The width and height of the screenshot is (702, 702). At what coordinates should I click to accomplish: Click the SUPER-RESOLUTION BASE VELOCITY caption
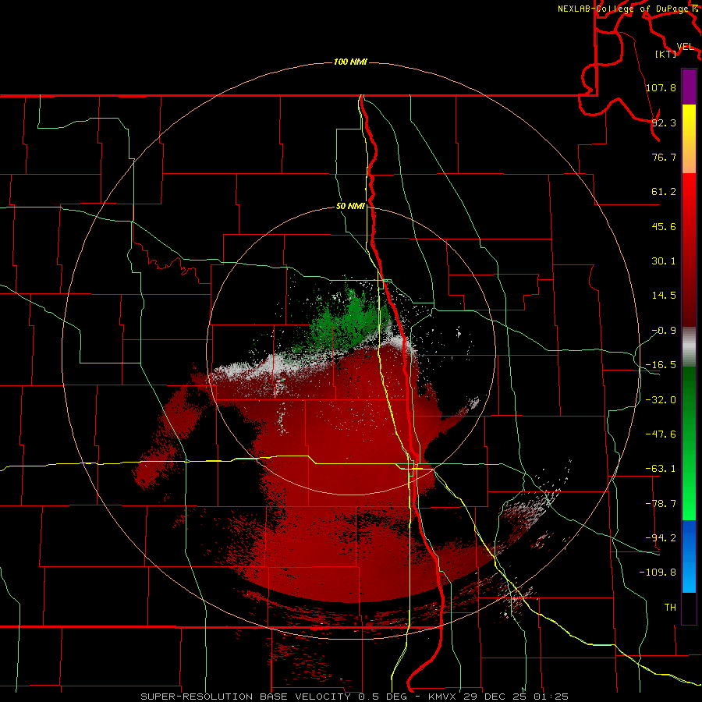pyautogui.click(x=355, y=697)
